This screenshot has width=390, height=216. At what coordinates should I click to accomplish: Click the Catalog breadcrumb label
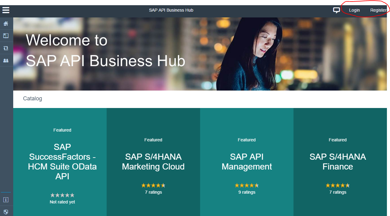click(x=32, y=98)
